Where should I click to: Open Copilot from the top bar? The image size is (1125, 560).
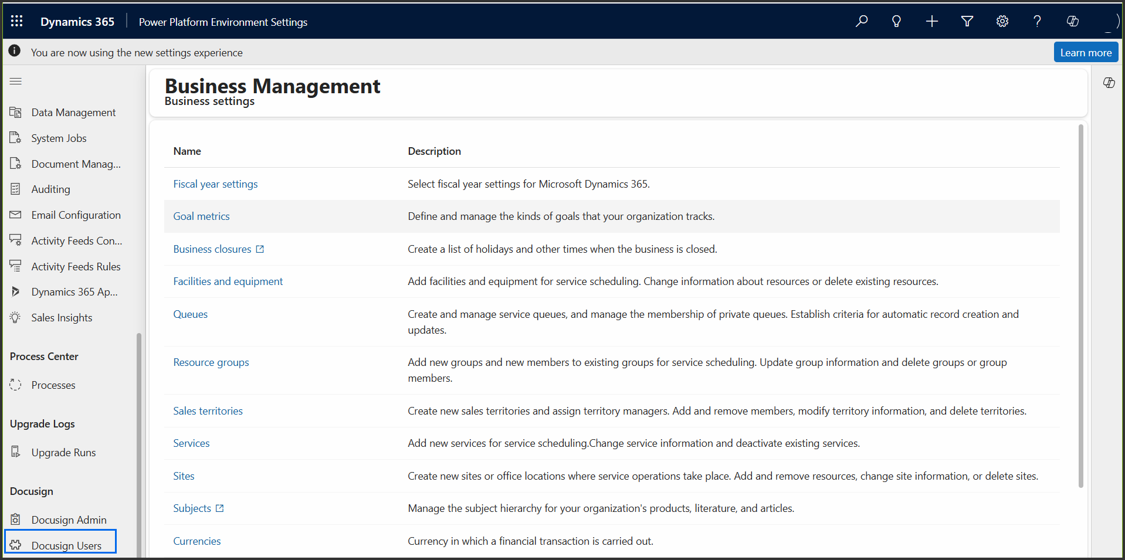pos(1073,21)
